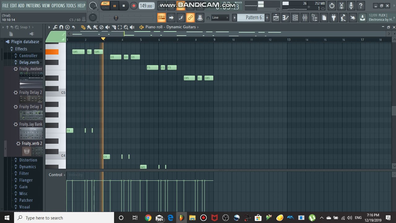396x223 pixels.
Task: Select the Zoom tool in piano roll
Action: coord(126,27)
